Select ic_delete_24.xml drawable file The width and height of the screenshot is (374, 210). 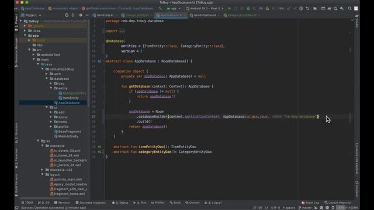pyautogui.click(x=65, y=150)
